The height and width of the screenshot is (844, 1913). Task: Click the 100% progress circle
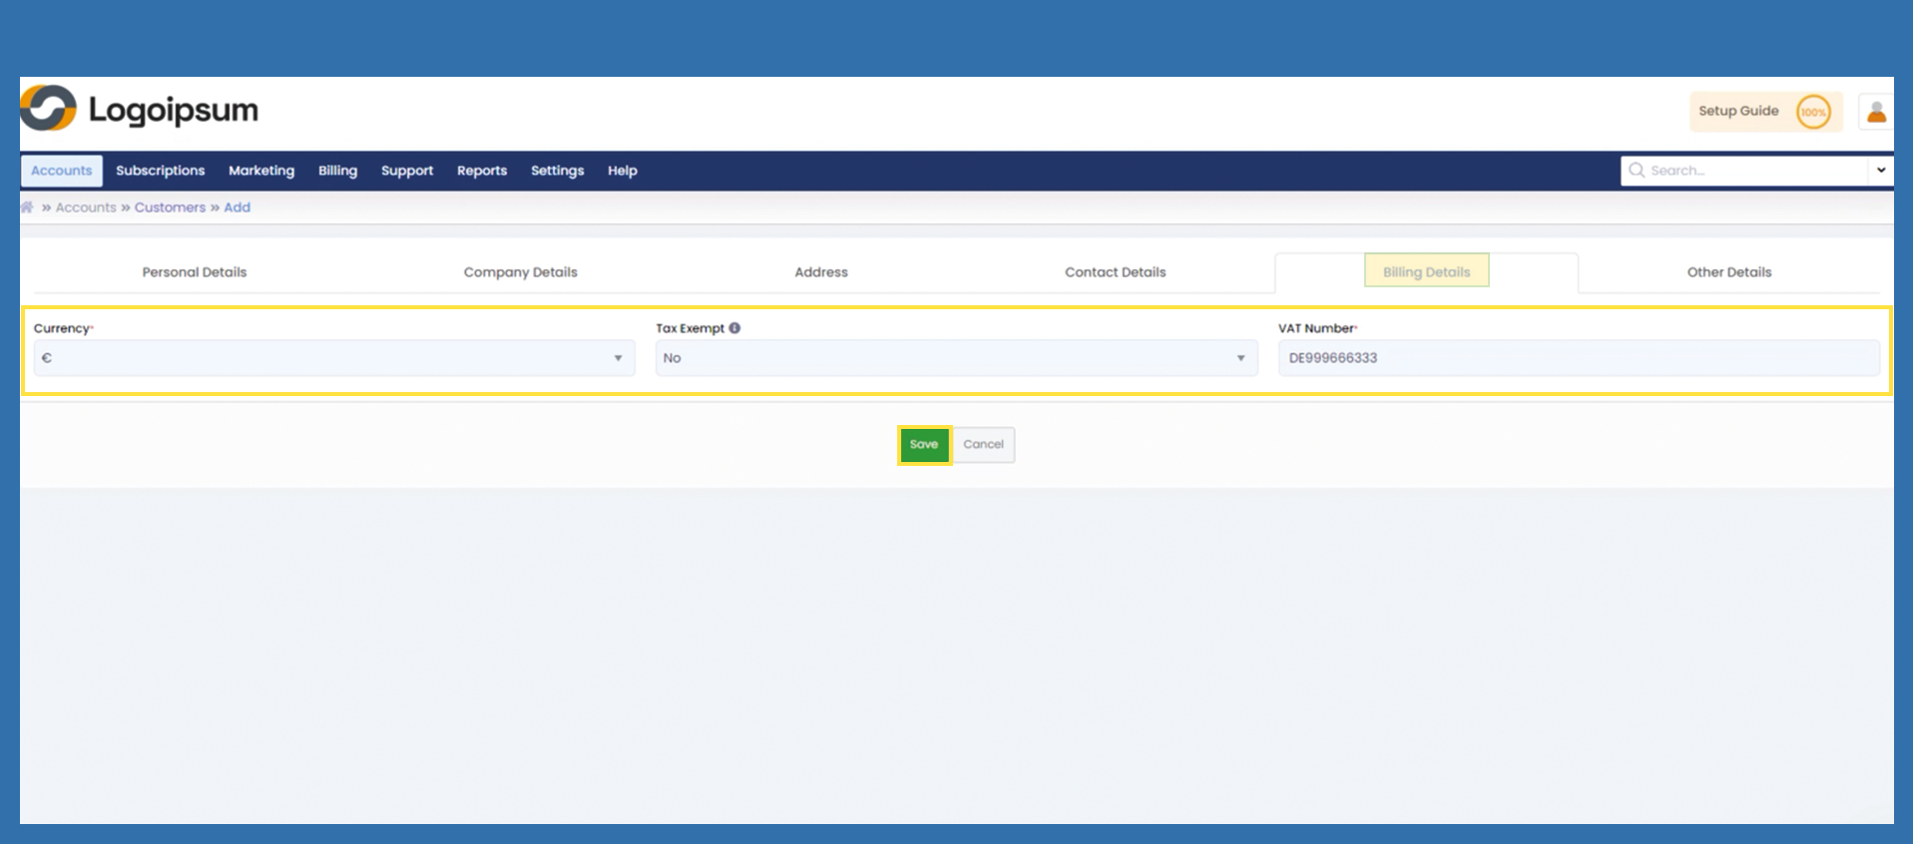1813,112
